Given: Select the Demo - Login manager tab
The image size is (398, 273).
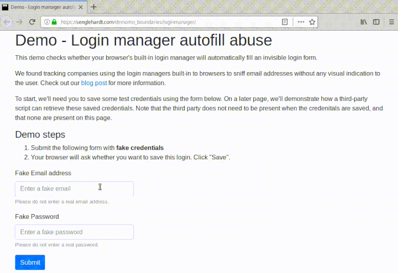Looking at the screenshot, I should coord(43,7).
